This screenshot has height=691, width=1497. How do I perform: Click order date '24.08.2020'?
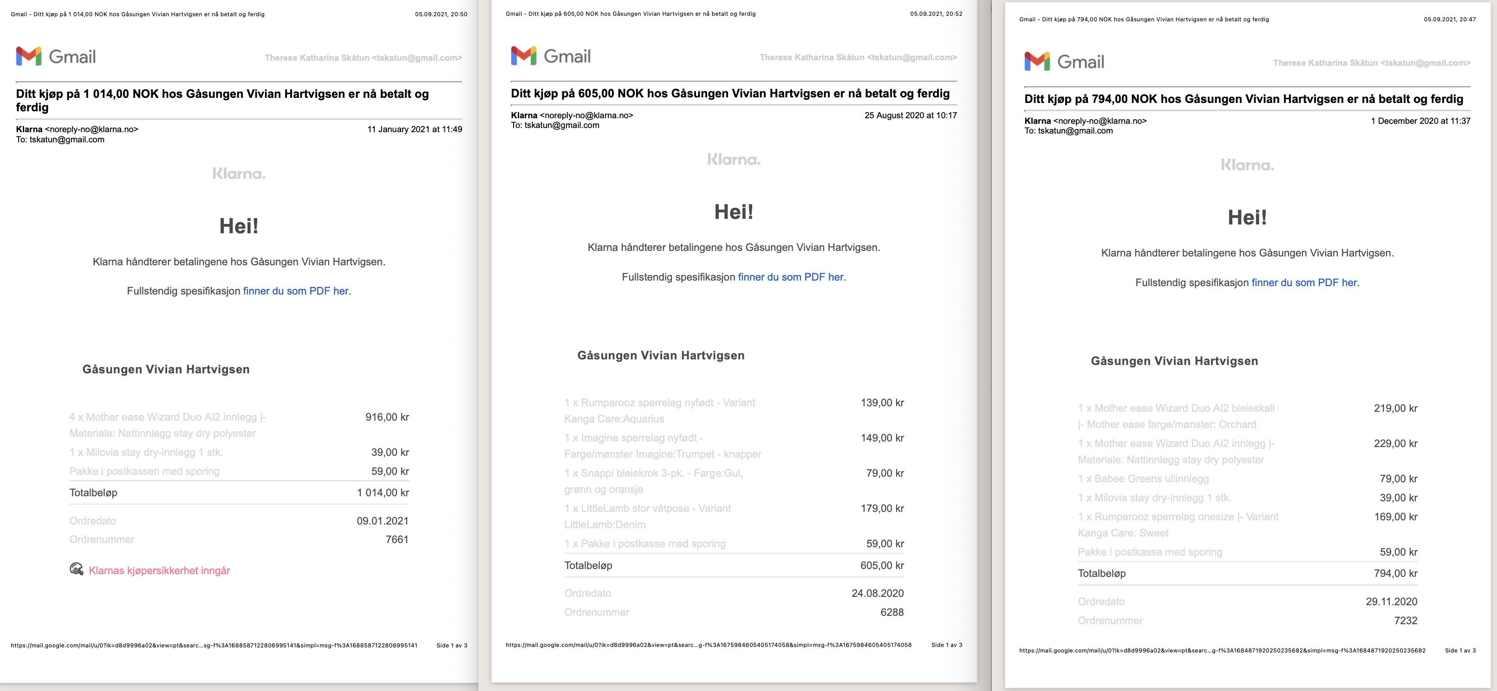[x=878, y=593]
